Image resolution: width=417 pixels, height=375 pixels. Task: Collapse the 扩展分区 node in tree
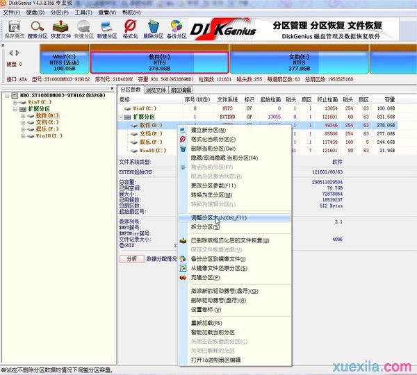pos(15,109)
